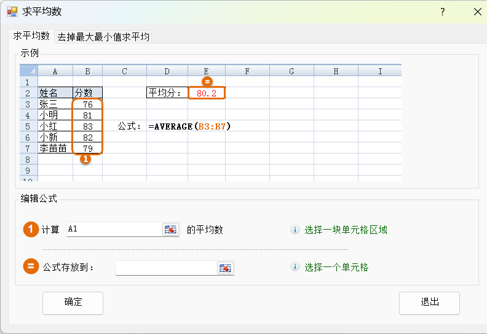Screen dimensions: 487x334
Task: Click the 80.2 average result cell in example
Action: click(x=207, y=93)
